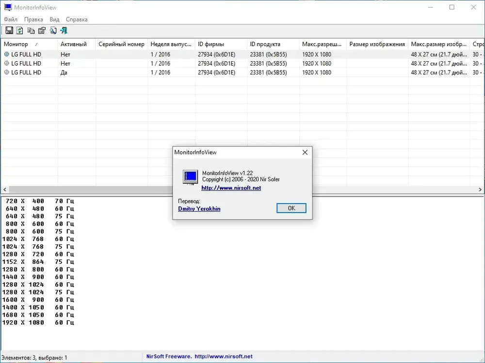Click 27934 (0x6D1E) in the first row

coord(216,54)
